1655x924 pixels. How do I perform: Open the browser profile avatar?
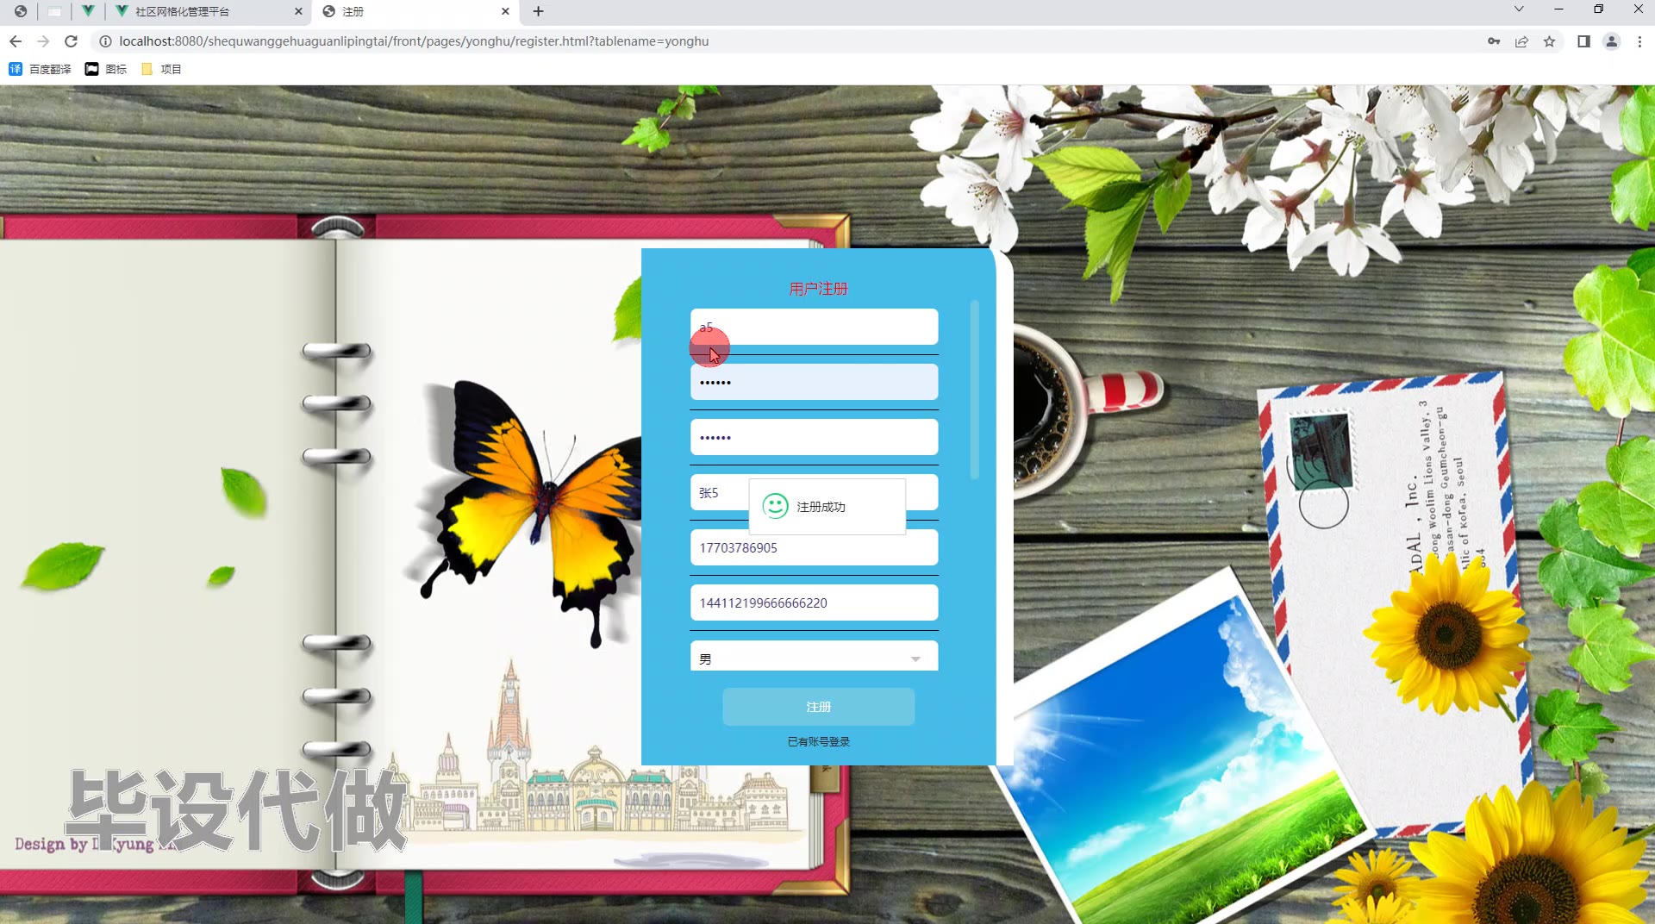coord(1611,41)
